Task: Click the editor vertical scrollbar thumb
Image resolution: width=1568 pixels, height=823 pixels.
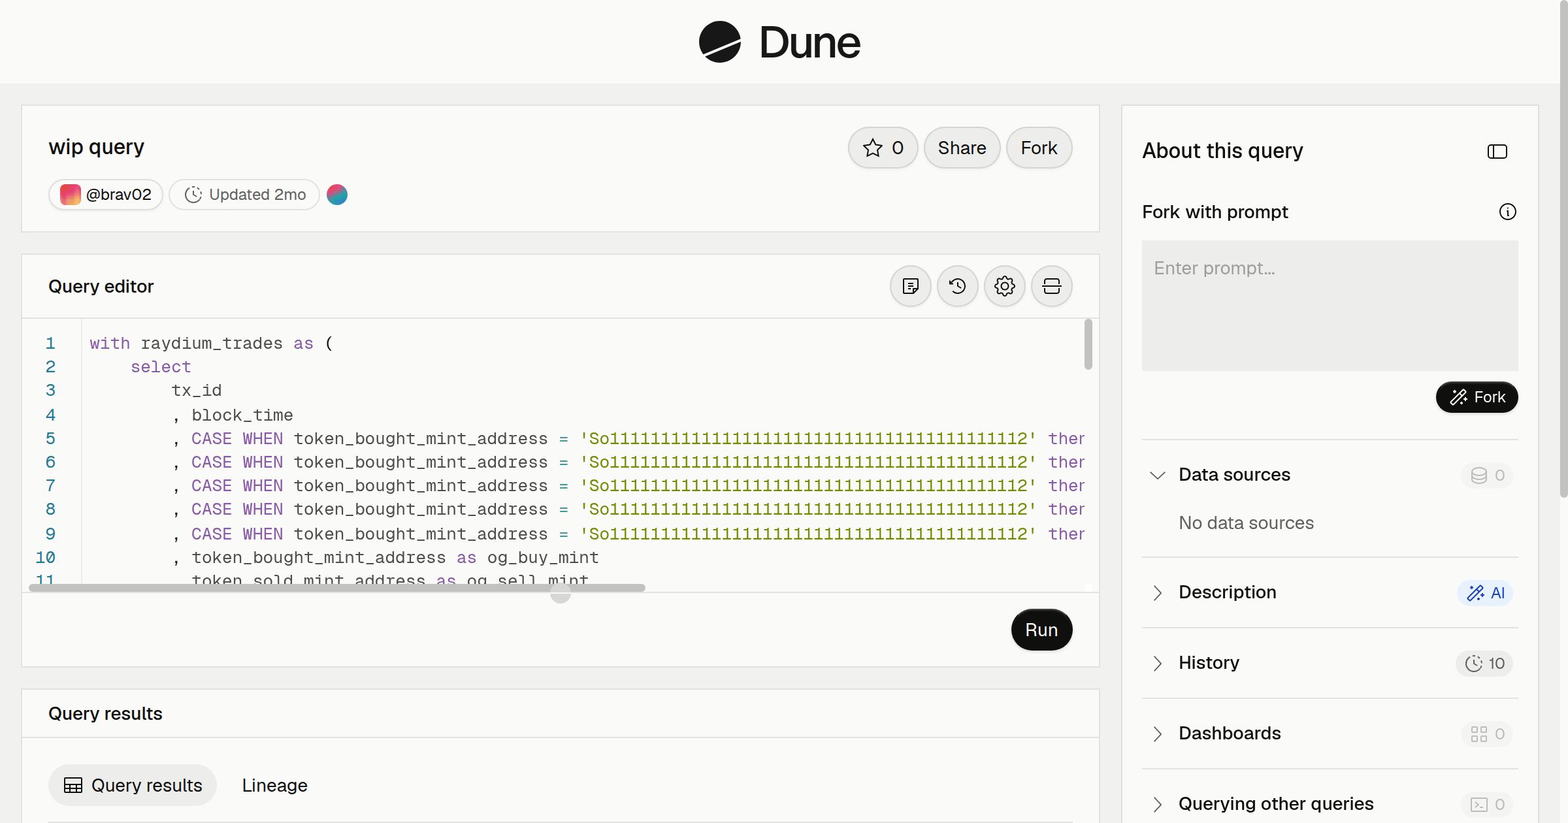Action: (x=1088, y=344)
